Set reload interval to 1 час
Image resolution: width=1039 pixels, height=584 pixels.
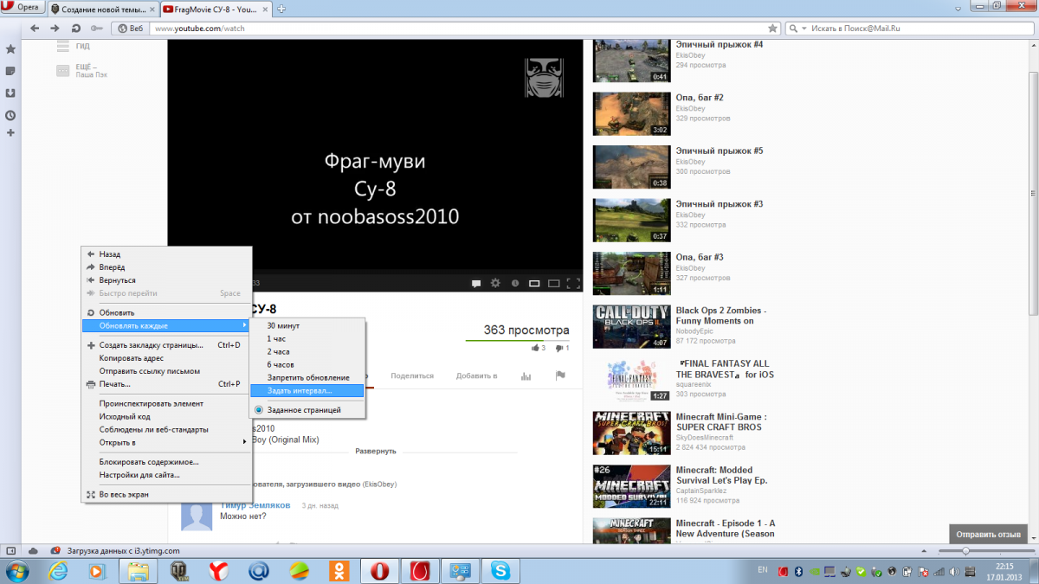[307, 338]
